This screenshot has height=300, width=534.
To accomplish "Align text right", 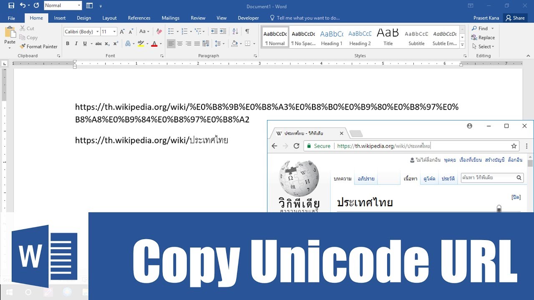I will click(x=189, y=43).
